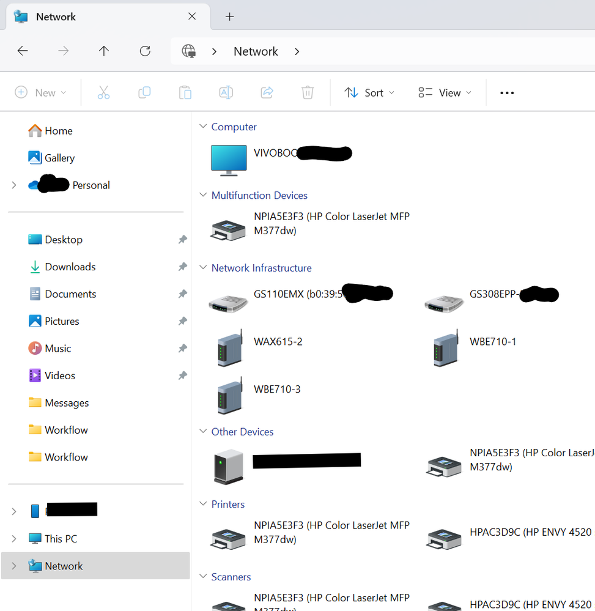
Task: Click the See more three-dots button
Action: [507, 93]
